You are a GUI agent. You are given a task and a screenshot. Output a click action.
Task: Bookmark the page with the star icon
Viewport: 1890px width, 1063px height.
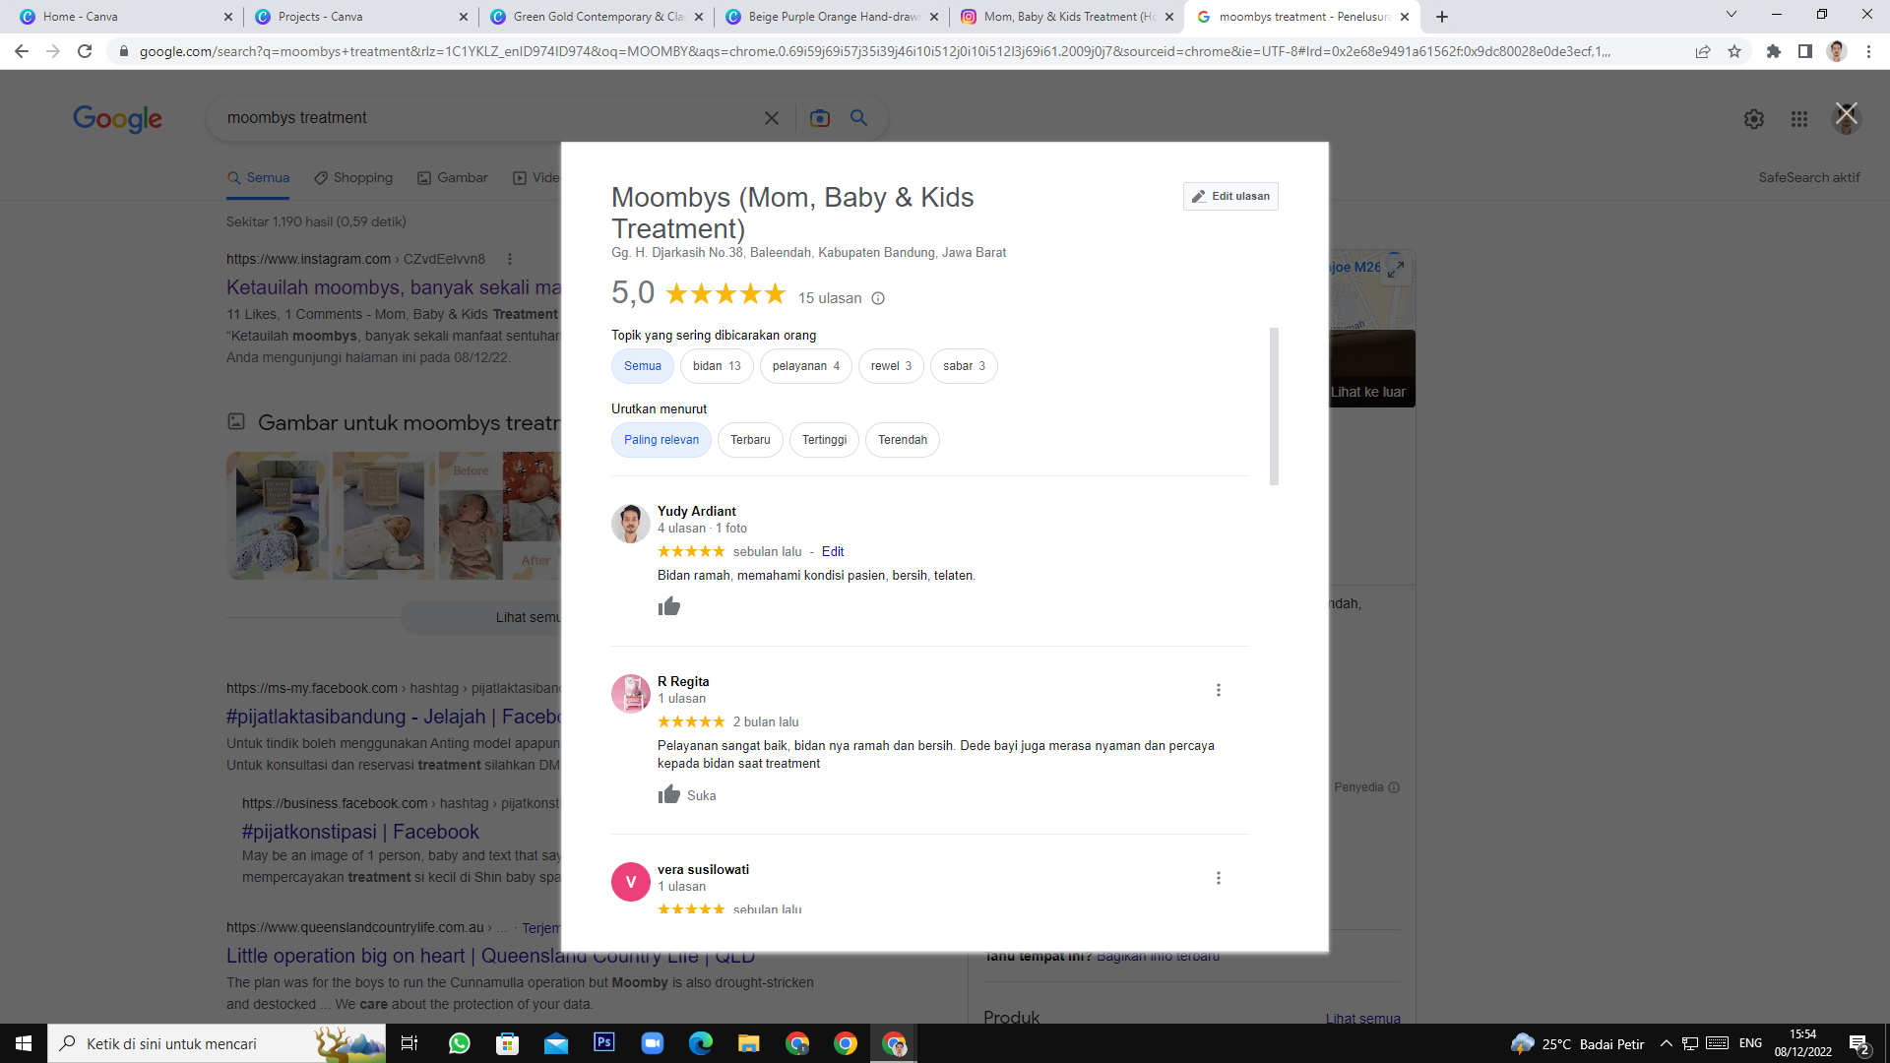point(1733,51)
